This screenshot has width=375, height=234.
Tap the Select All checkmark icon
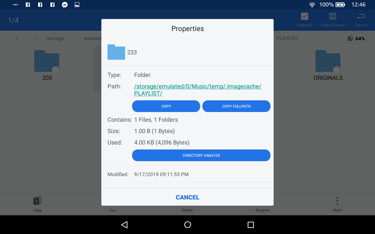(304, 16)
